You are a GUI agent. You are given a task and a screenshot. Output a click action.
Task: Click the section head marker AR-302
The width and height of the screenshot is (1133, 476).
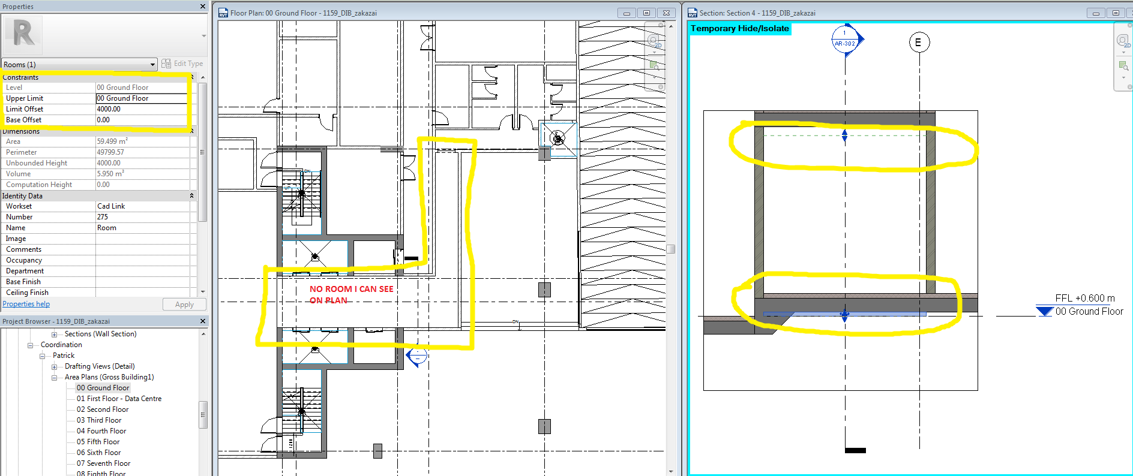845,41
